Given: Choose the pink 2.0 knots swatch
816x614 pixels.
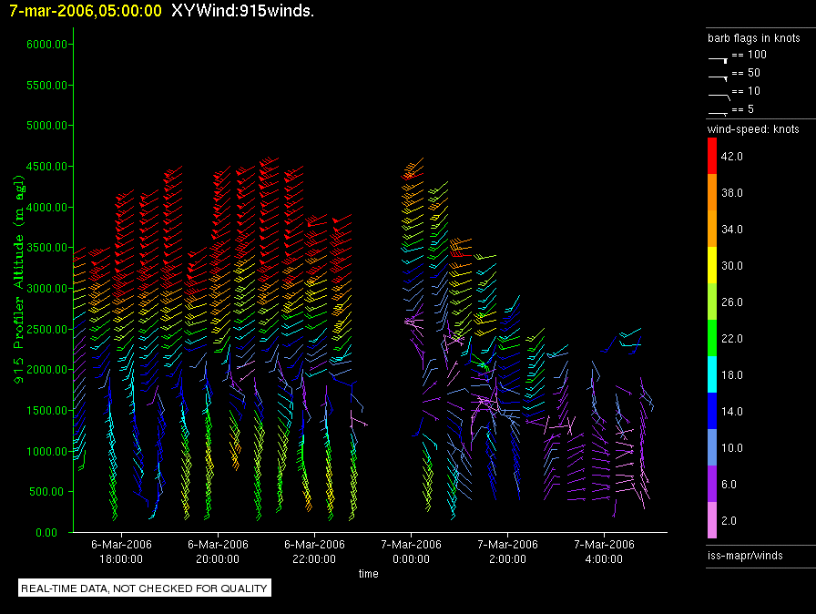Looking at the screenshot, I should (x=713, y=521).
